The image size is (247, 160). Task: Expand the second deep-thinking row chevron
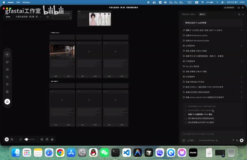[242, 61]
